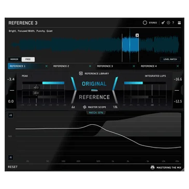
Task: Click the Level Match button
Action: tap(170, 60)
